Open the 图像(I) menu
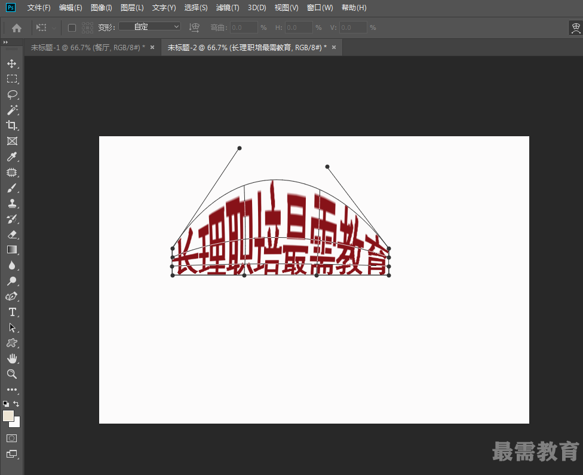Viewport: 583px width, 475px height. tap(101, 7)
